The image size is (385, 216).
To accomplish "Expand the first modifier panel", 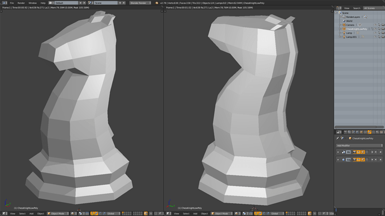I will click(338, 152).
